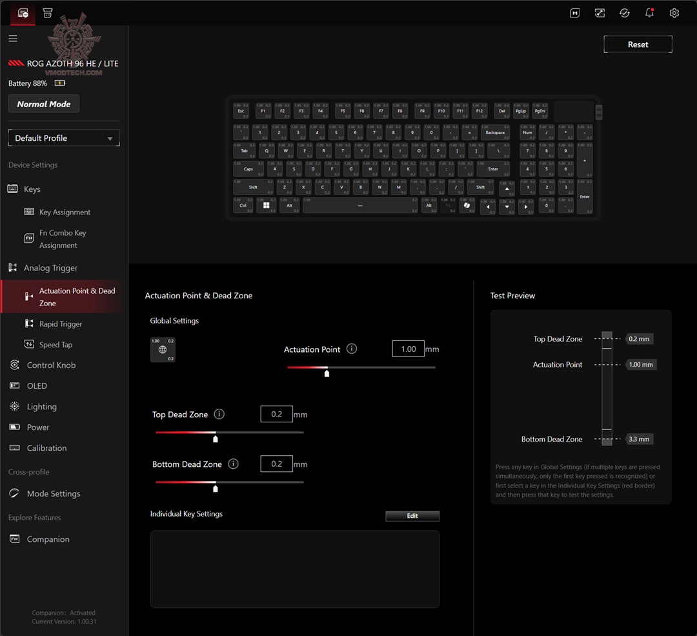Click the Bottom Dead Zone slider handle
Screen dimensions: 697x636
pos(216,488)
